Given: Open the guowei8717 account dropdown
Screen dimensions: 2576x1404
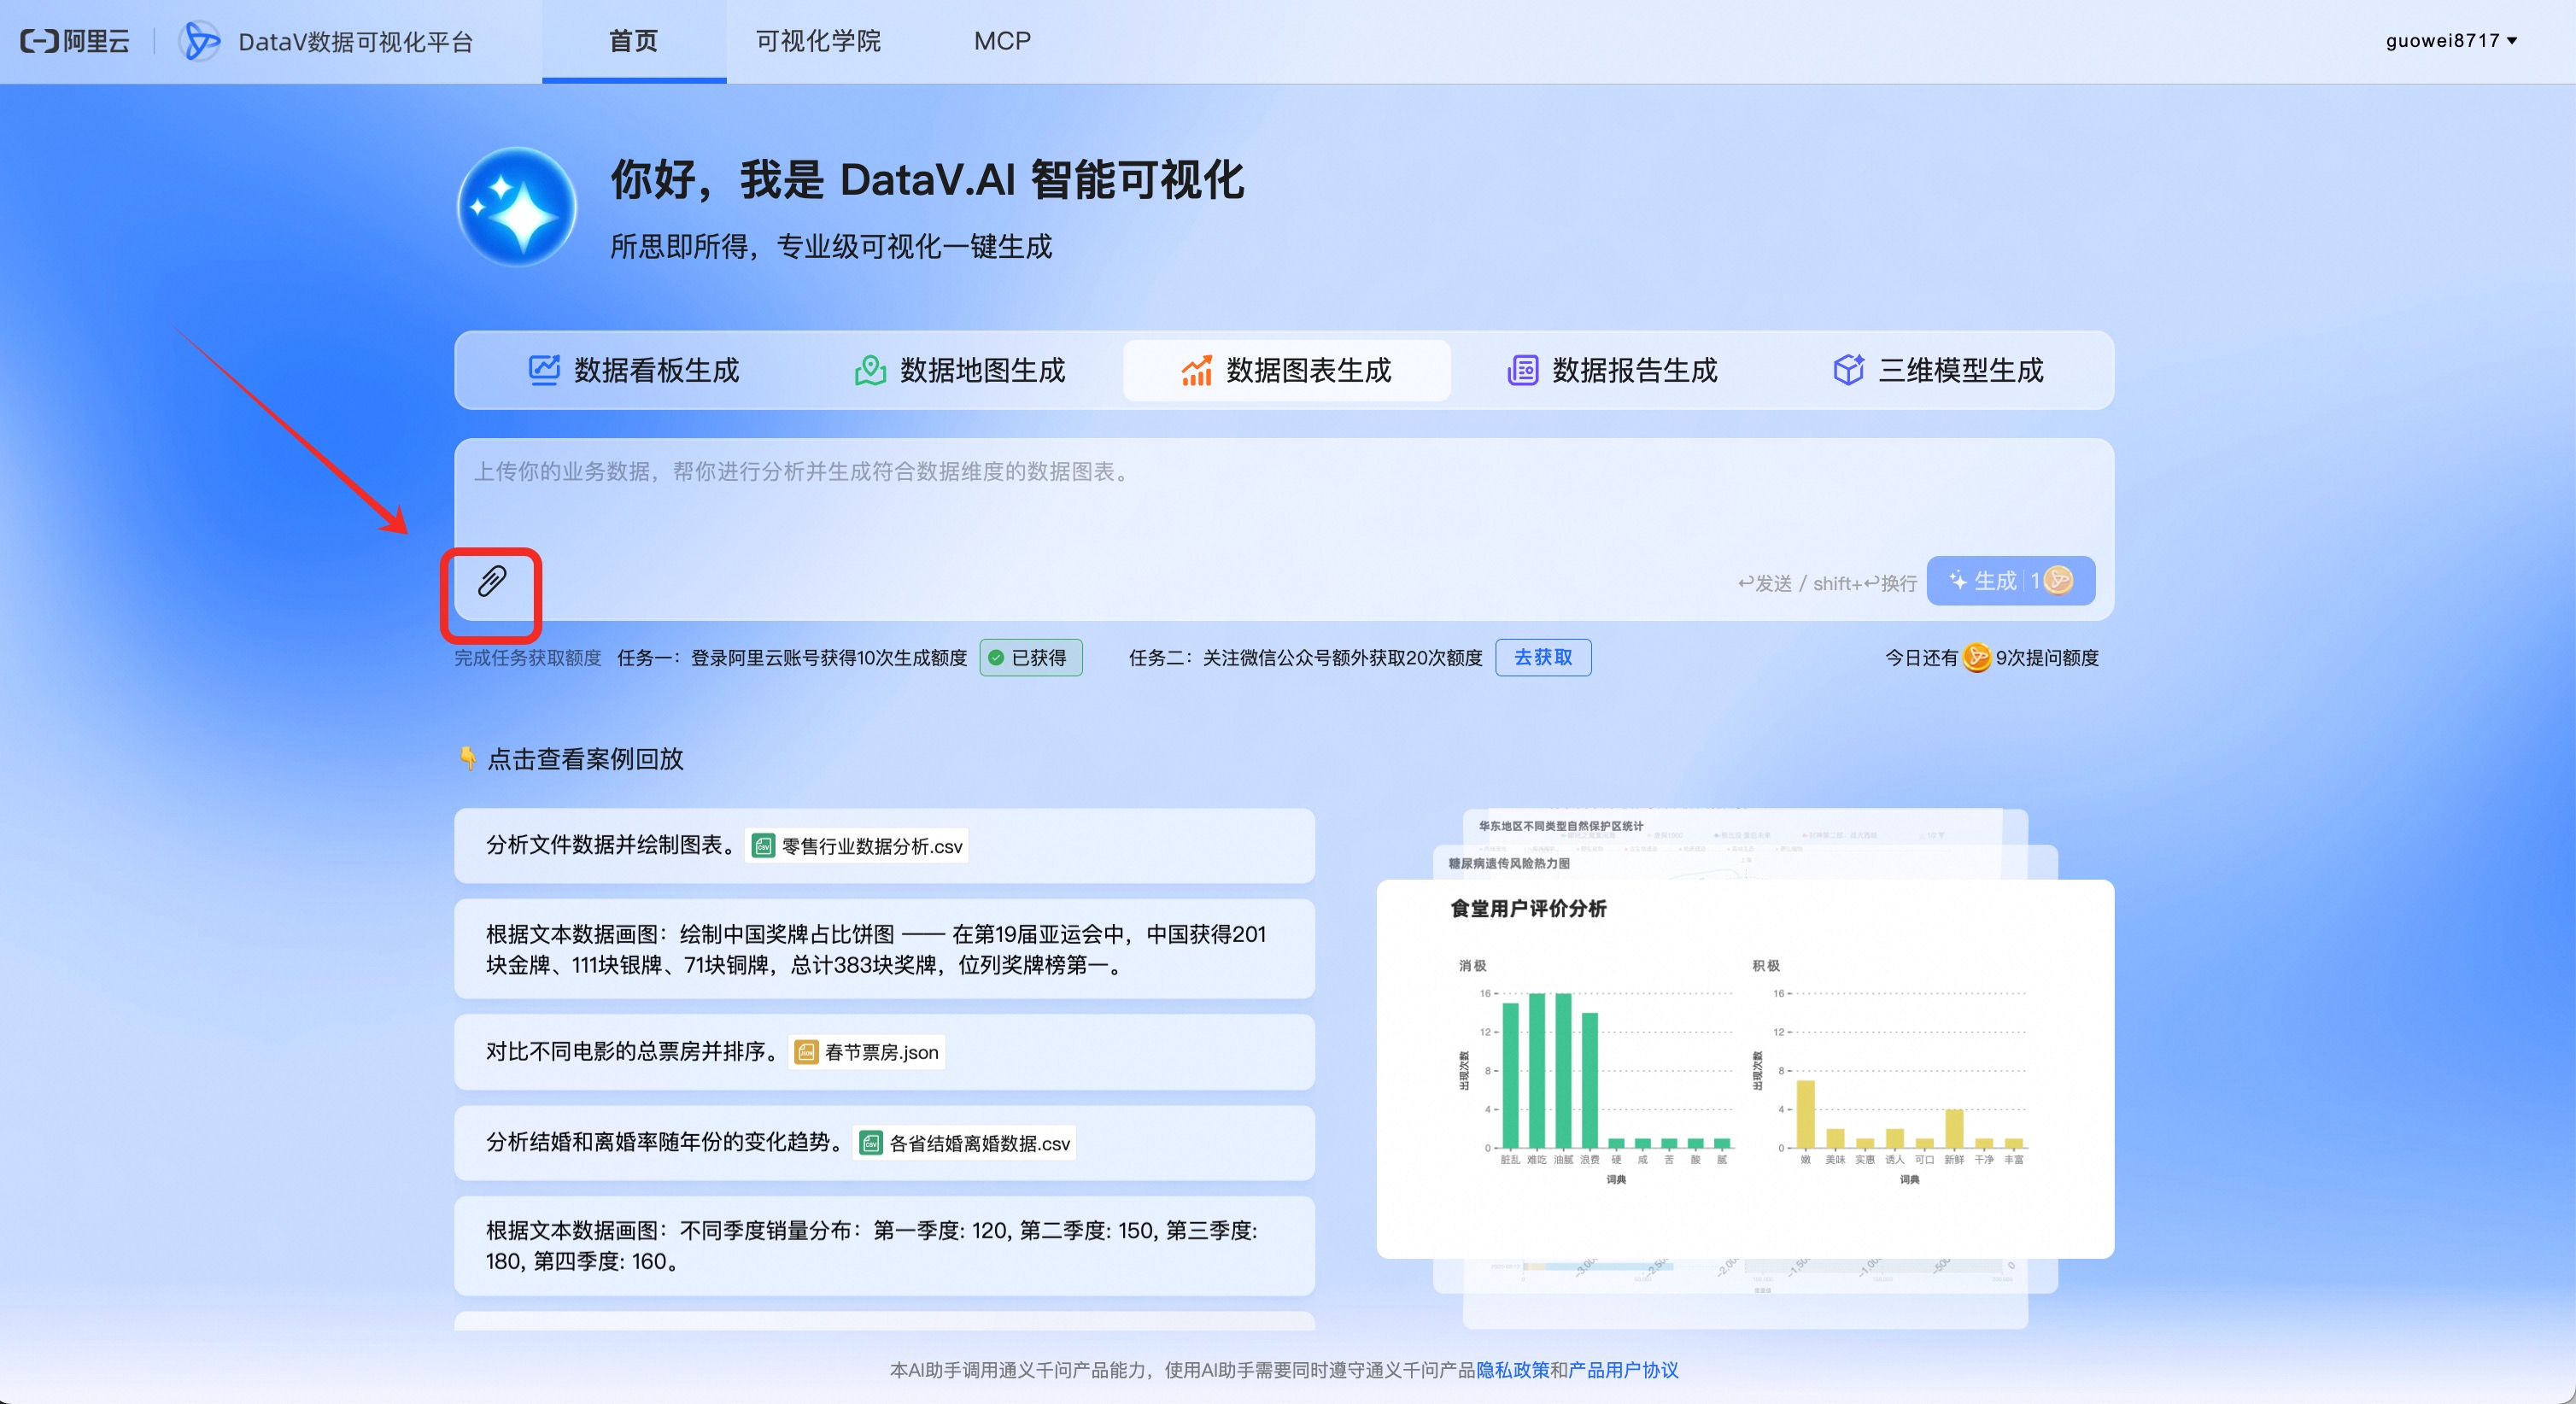Looking at the screenshot, I should pyautogui.click(x=2451, y=41).
